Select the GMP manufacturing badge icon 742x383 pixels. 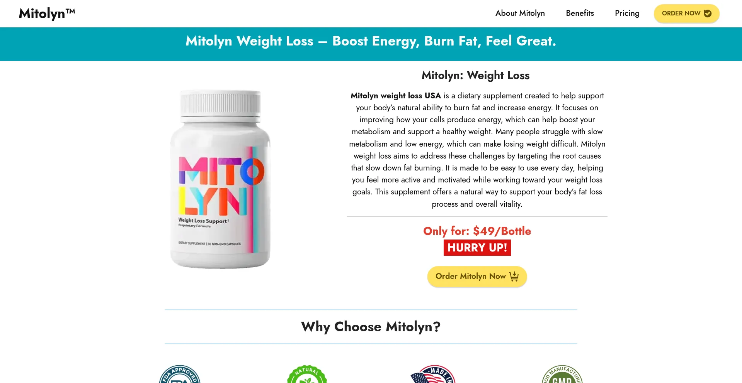click(562, 374)
